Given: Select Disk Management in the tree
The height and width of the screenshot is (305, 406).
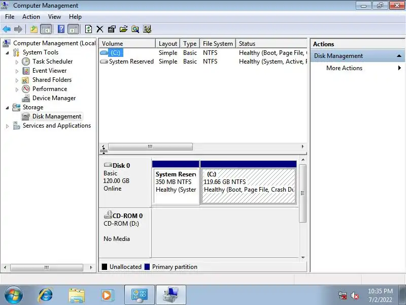Looking at the screenshot, I should point(57,116).
